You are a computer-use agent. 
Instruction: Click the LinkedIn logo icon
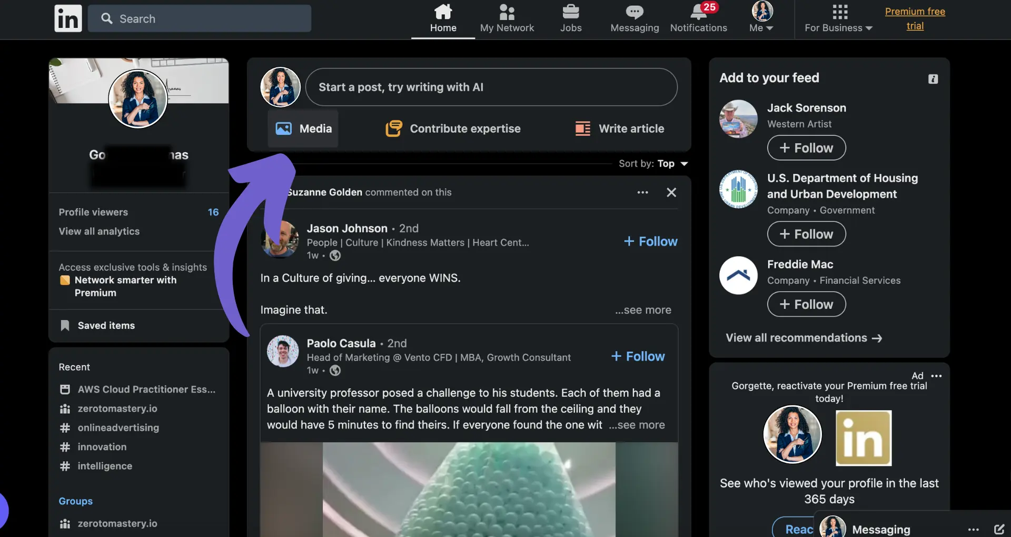coord(68,18)
